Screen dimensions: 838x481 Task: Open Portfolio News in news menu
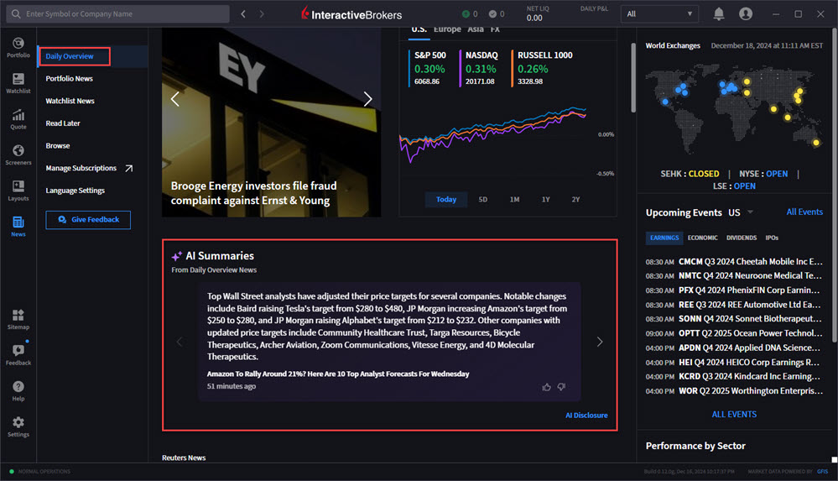tap(69, 79)
